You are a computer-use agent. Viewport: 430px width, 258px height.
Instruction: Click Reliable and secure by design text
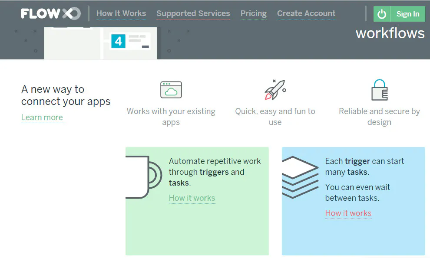click(x=379, y=117)
